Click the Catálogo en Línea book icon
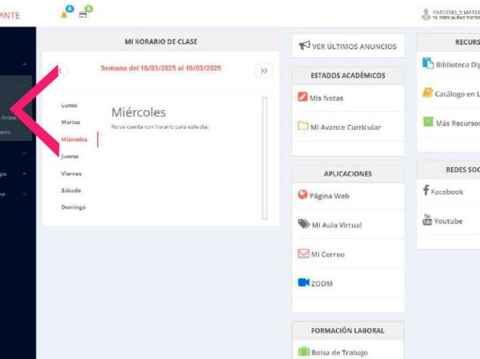The height and width of the screenshot is (359, 480). [x=427, y=92]
